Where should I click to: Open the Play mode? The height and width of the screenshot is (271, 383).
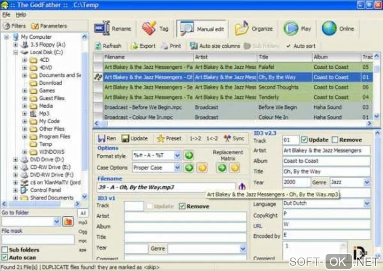coord(297,28)
